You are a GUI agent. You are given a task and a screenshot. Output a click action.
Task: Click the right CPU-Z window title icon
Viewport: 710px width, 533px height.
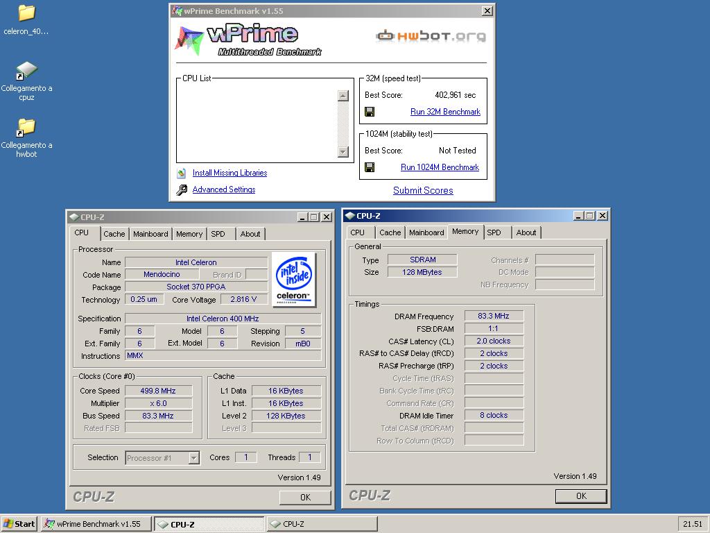349,216
